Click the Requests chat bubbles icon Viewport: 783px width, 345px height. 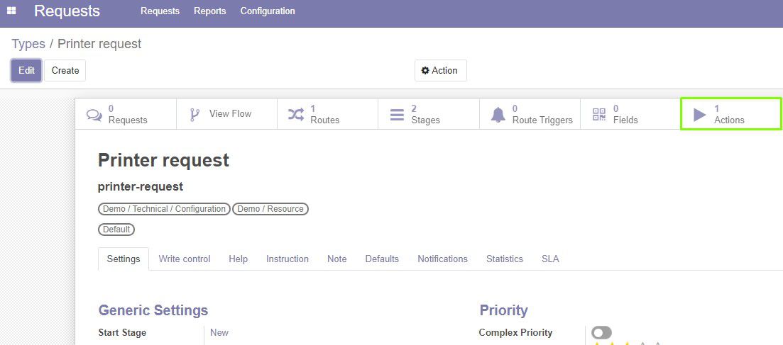point(94,115)
